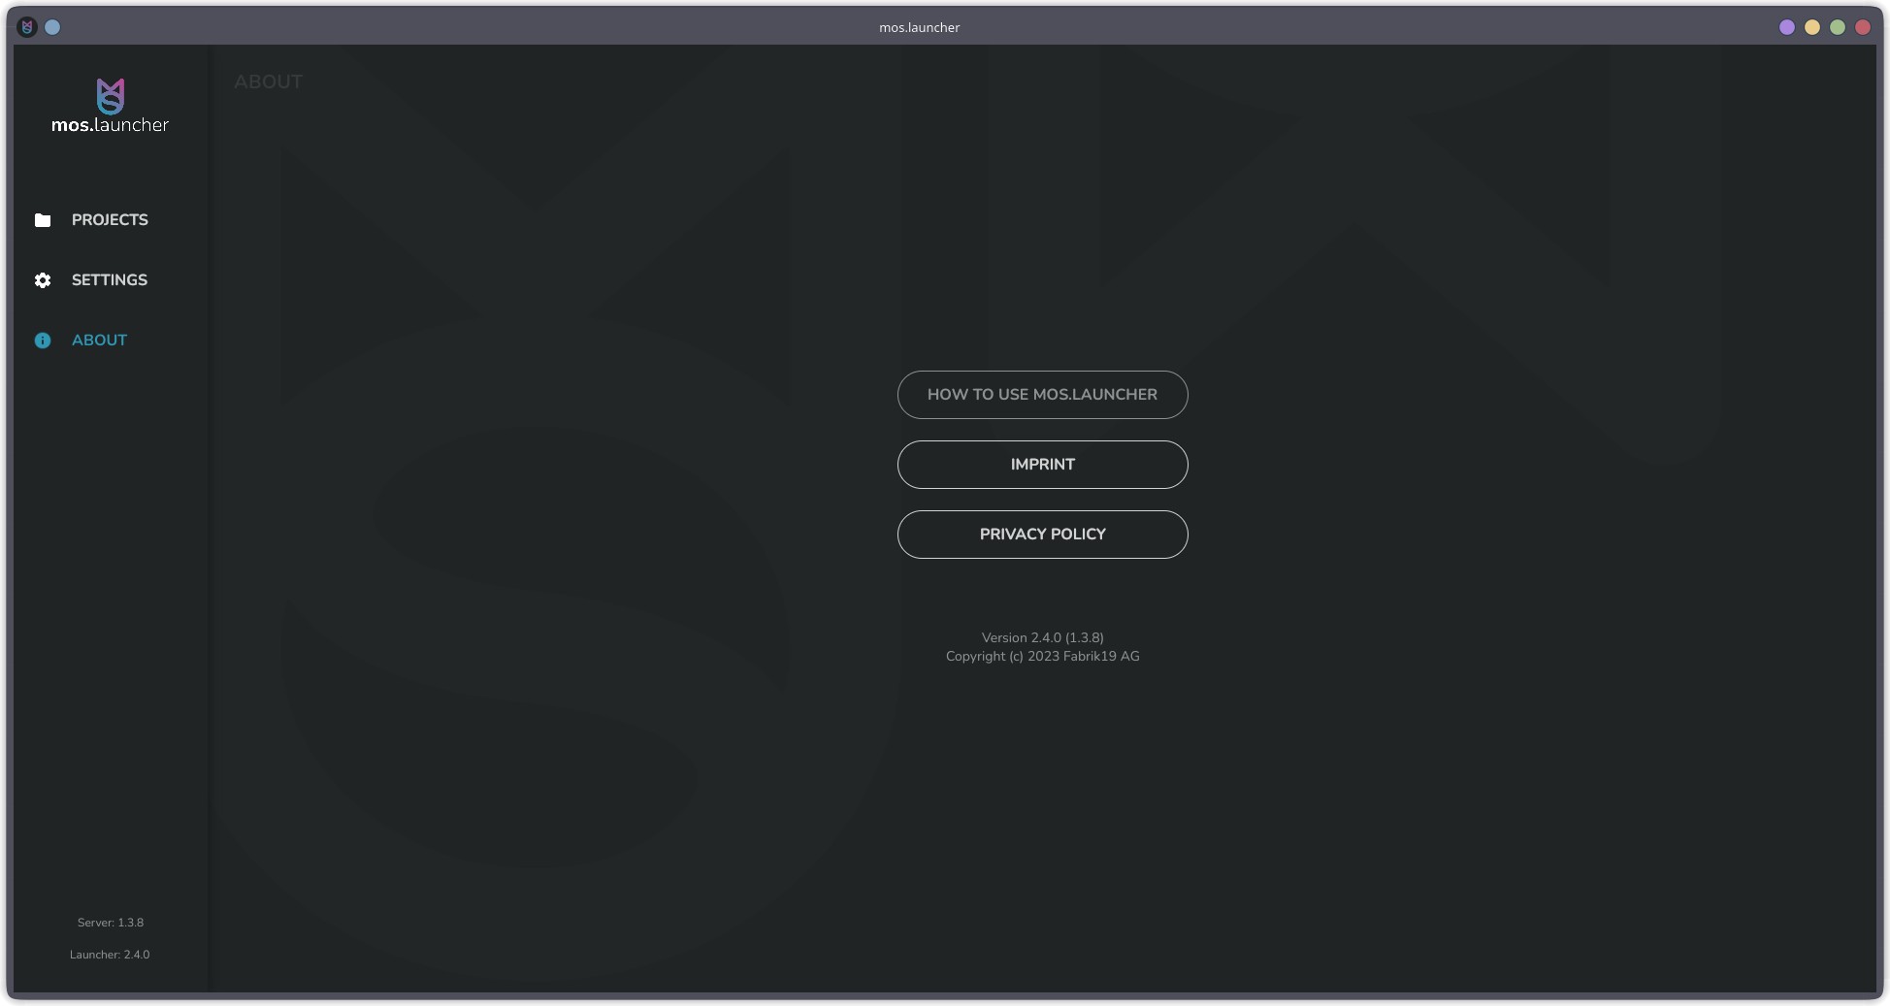
Task: Click the Launcher: 2.4.0 label
Action: coord(110,955)
